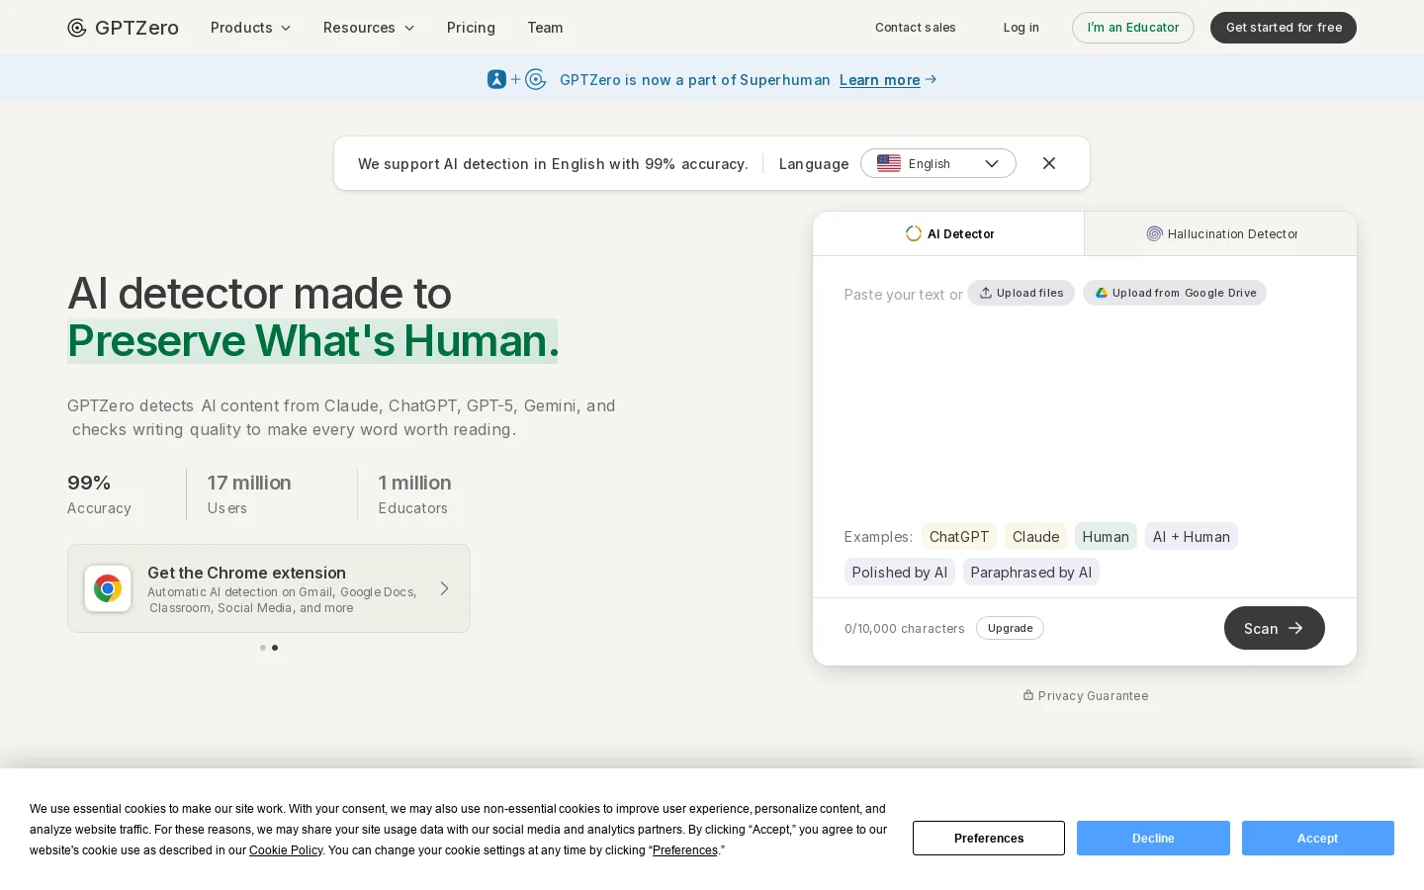The width and height of the screenshot is (1424, 890).
Task: Select the first carousel dot
Action: (263, 648)
